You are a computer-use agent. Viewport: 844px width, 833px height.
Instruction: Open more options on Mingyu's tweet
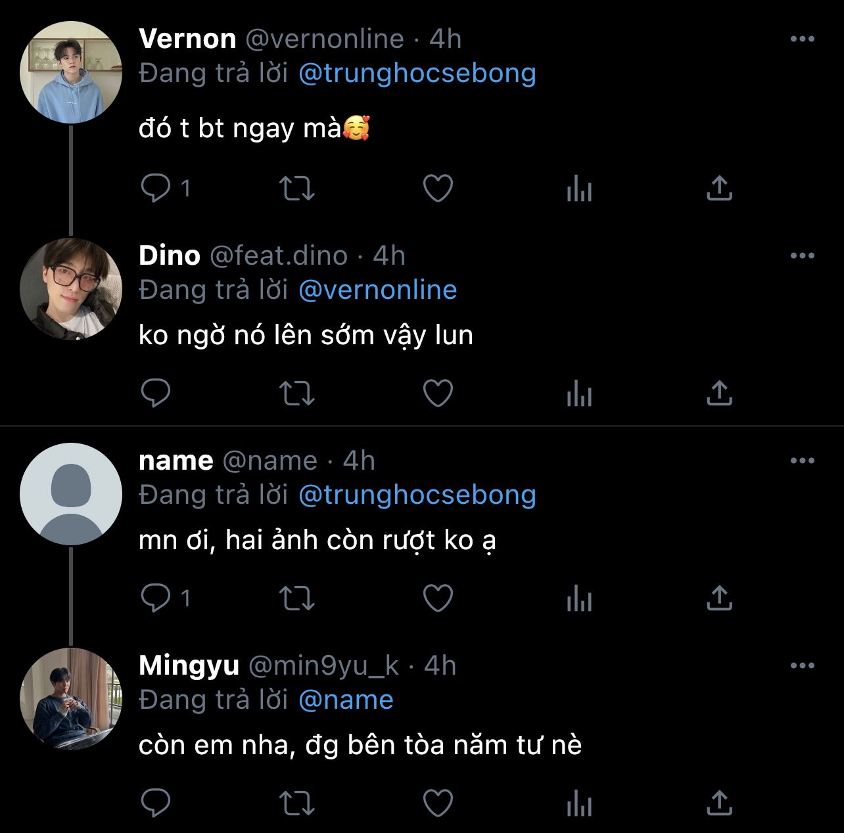point(802,665)
